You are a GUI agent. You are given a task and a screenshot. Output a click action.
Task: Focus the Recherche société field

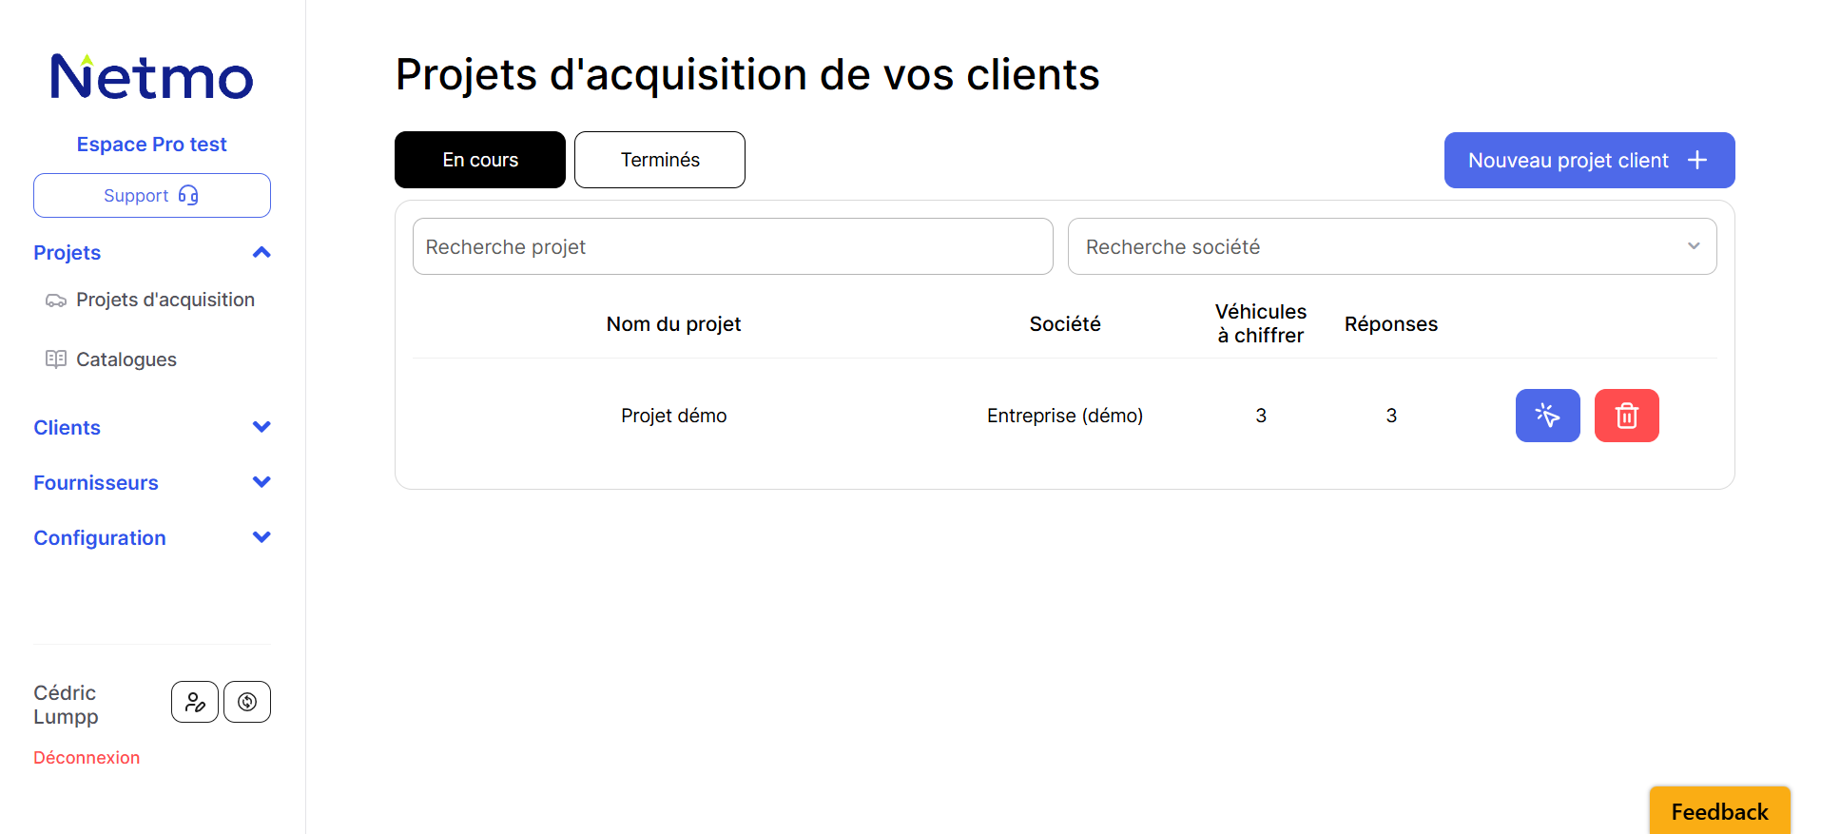(x=1392, y=246)
